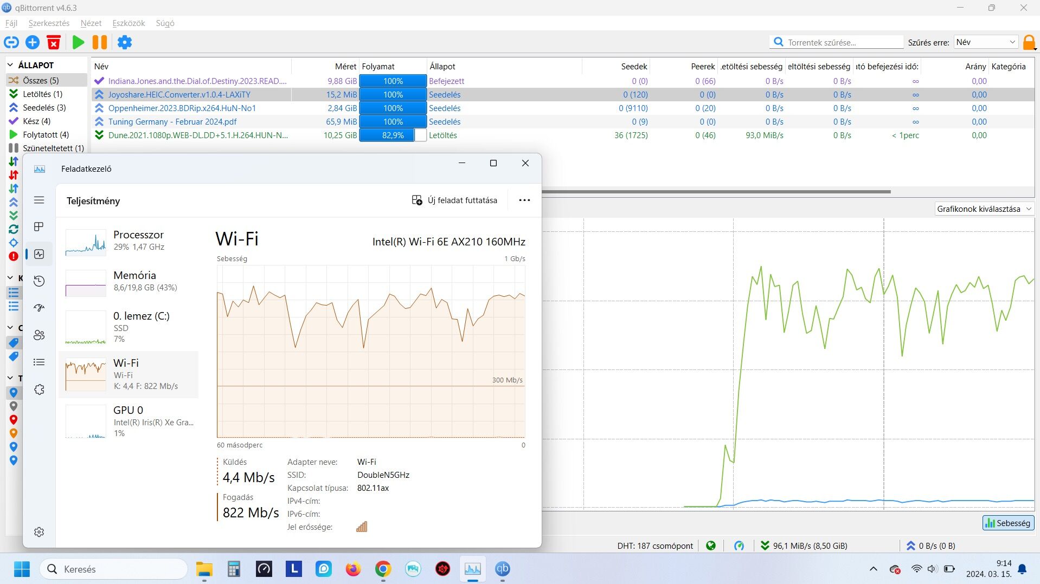Open the Eszközök menu
1040x584 pixels.
[129, 23]
